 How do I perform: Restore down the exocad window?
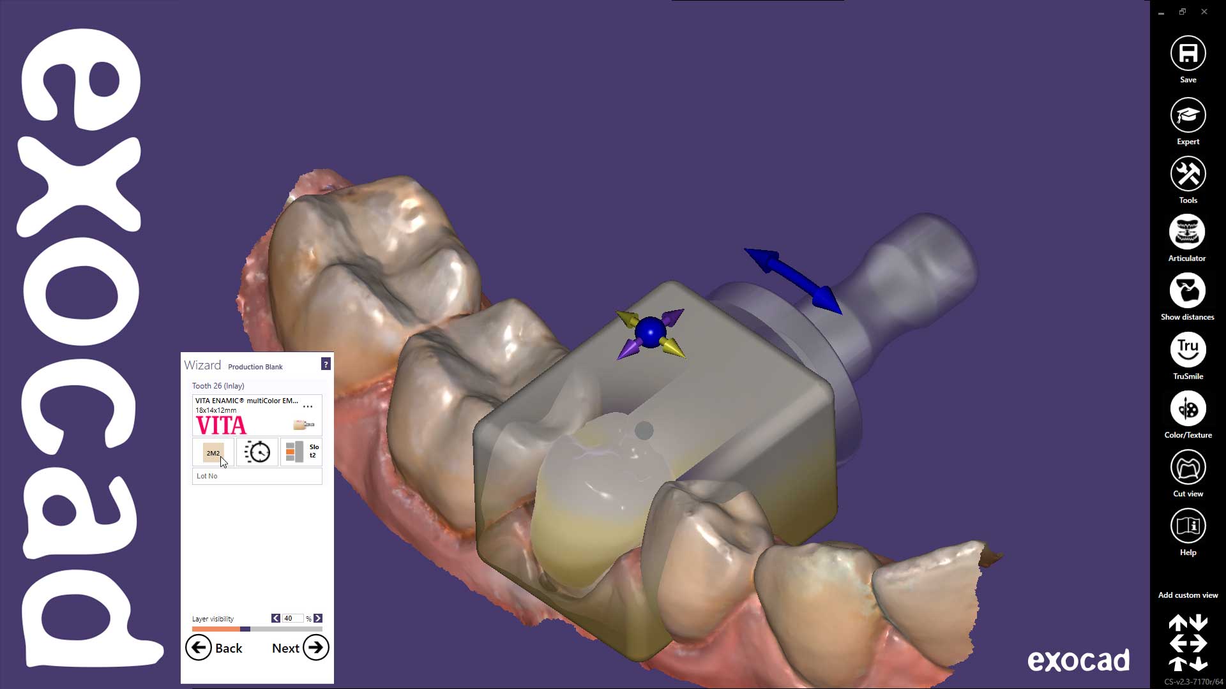[1183, 12]
